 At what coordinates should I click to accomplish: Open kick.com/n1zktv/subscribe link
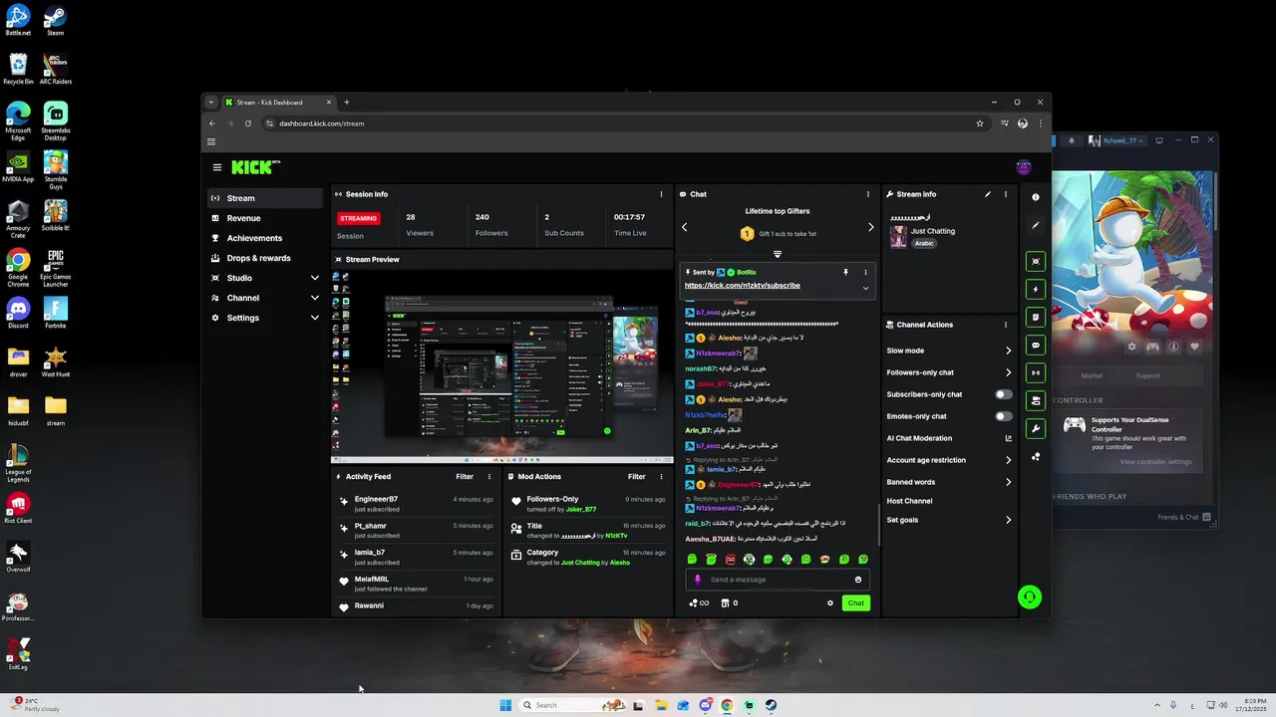(x=742, y=286)
